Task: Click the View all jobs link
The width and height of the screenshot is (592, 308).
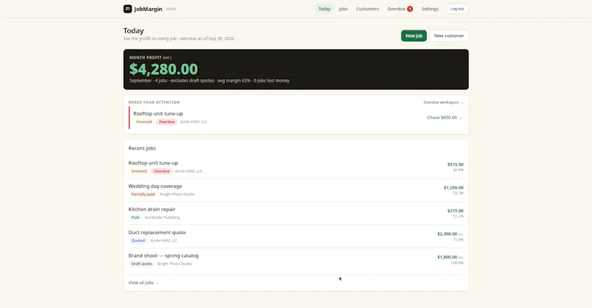Action: pyautogui.click(x=144, y=283)
